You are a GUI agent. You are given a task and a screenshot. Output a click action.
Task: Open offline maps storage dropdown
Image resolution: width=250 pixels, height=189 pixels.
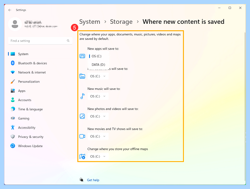pyautogui.click(x=98, y=156)
